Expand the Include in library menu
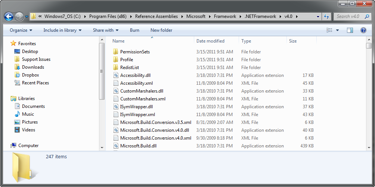375x187 pixels. (62, 30)
